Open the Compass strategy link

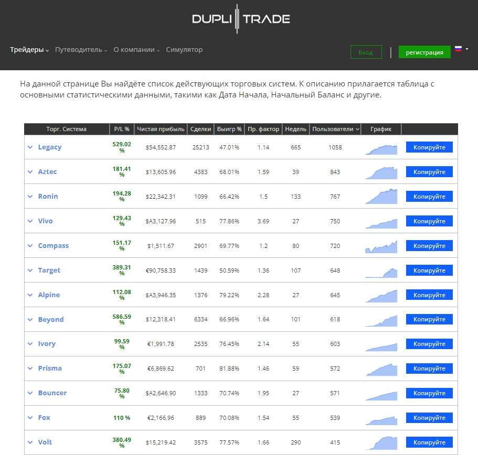click(54, 246)
